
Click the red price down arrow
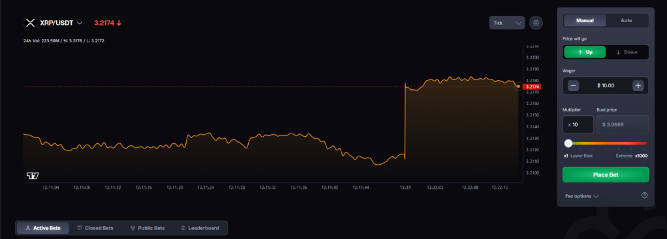tap(119, 23)
